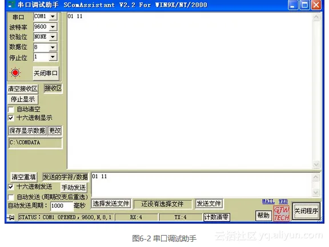This screenshot has width=329, height=247.
Task: Open the 波特率 9600 dropdown
Action: coord(53,27)
